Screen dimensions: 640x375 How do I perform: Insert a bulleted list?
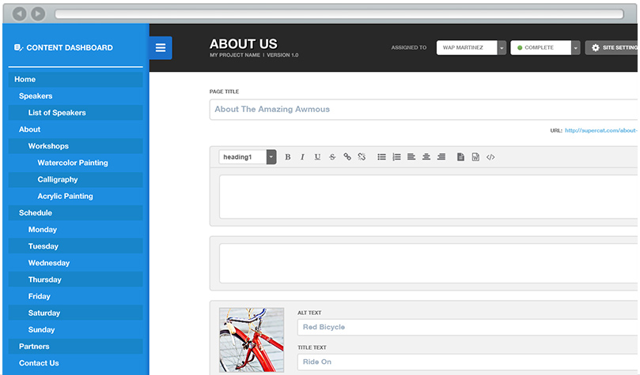[381, 157]
